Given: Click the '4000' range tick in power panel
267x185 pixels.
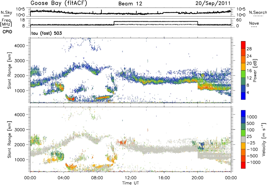Looking at the screenshot, I should pyautogui.click(x=19, y=46).
